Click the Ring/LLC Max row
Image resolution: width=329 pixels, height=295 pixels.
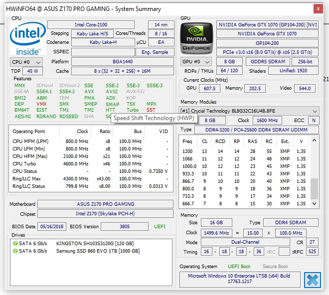tap(90, 179)
